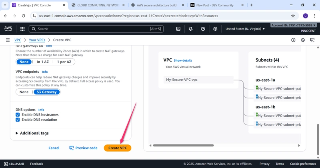Launch CloudShell from the top navigation bar
This screenshot has width=320, height=168.
178,29
